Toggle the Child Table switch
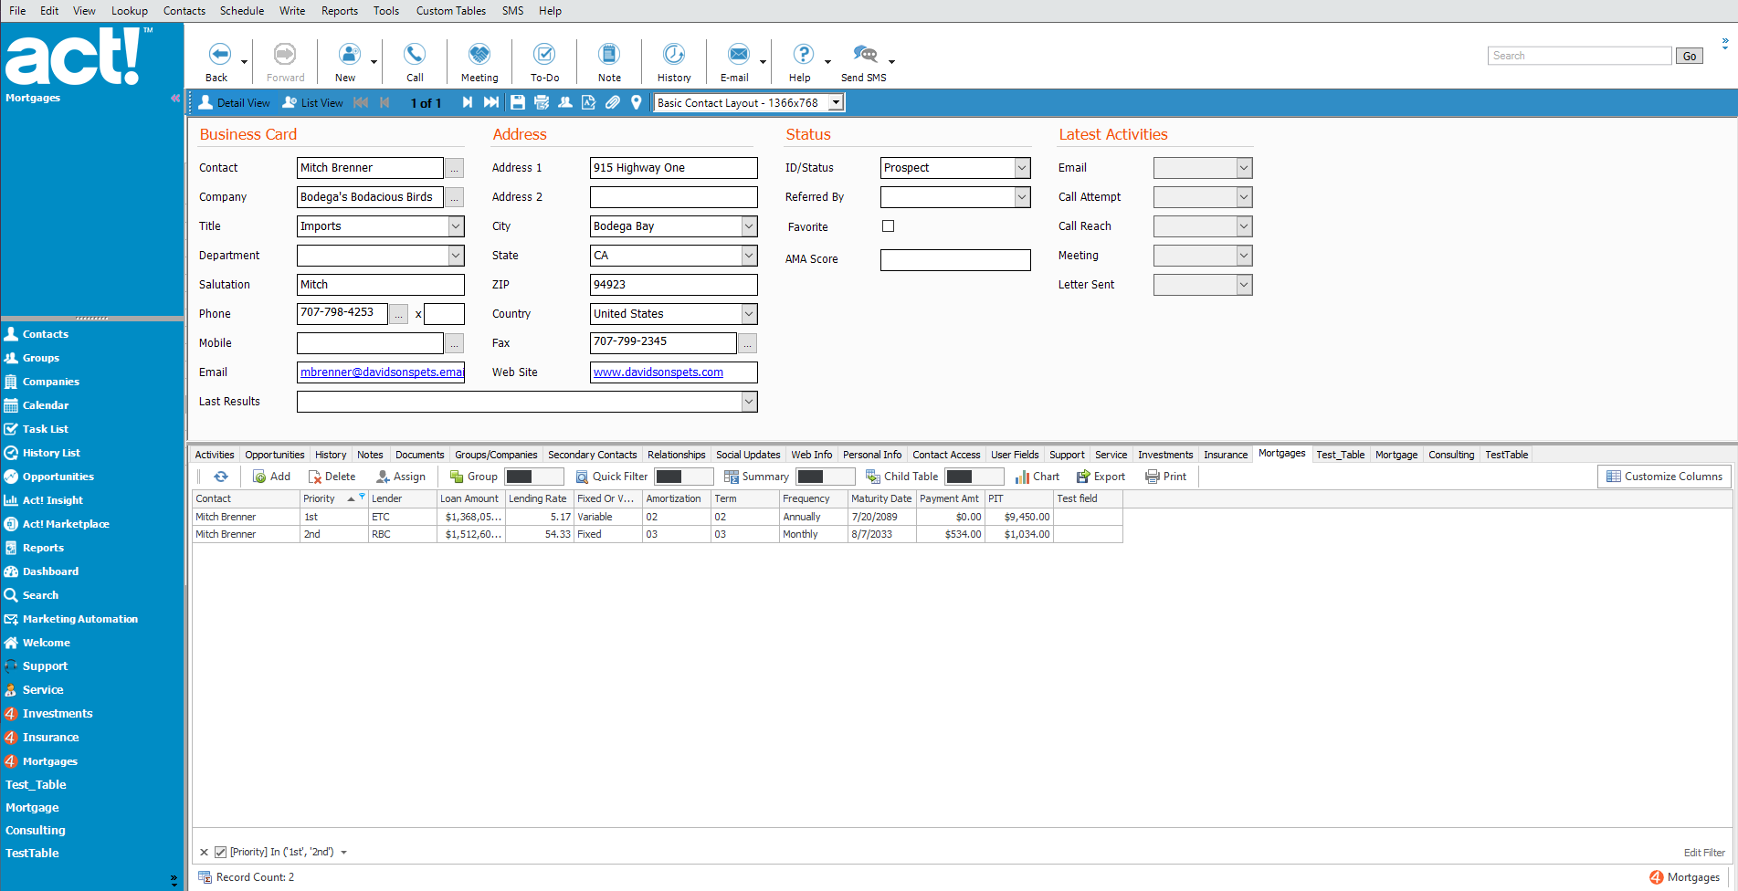This screenshot has width=1738, height=891. pyautogui.click(x=974, y=477)
